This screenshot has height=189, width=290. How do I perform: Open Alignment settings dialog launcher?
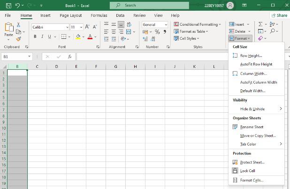137,47
